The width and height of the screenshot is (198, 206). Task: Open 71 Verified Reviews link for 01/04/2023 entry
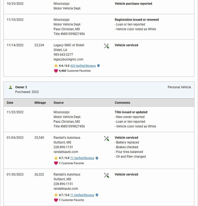pos(82,158)
